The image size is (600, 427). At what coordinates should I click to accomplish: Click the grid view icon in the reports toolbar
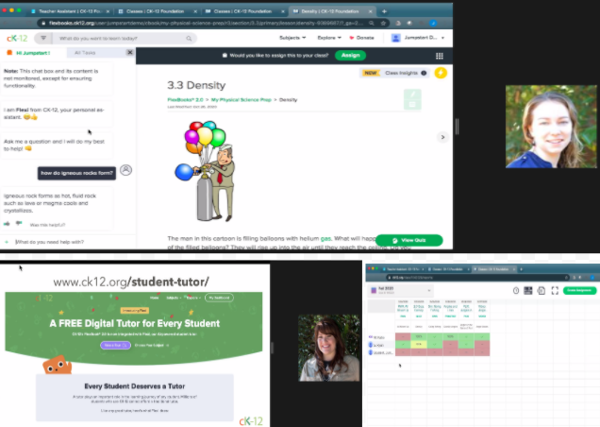point(528,291)
